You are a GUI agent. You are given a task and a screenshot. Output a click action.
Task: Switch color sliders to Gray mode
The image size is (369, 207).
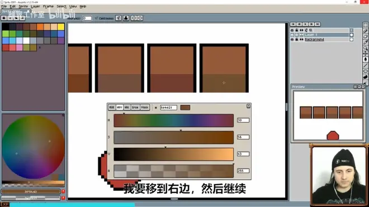135,107
